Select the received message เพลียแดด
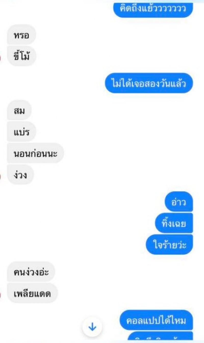This screenshot has height=343, width=204. point(32,293)
